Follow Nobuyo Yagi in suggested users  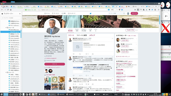[x=125, y=52]
